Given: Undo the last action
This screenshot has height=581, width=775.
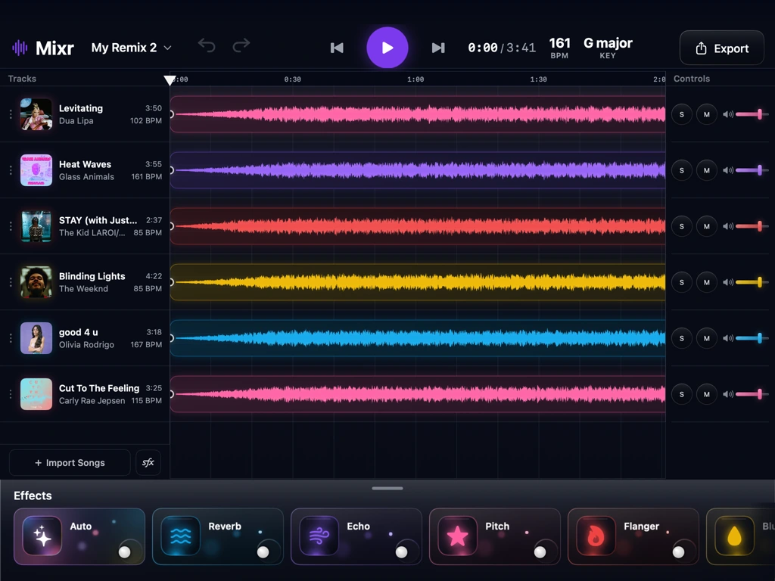Looking at the screenshot, I should [x=207, y=45].
